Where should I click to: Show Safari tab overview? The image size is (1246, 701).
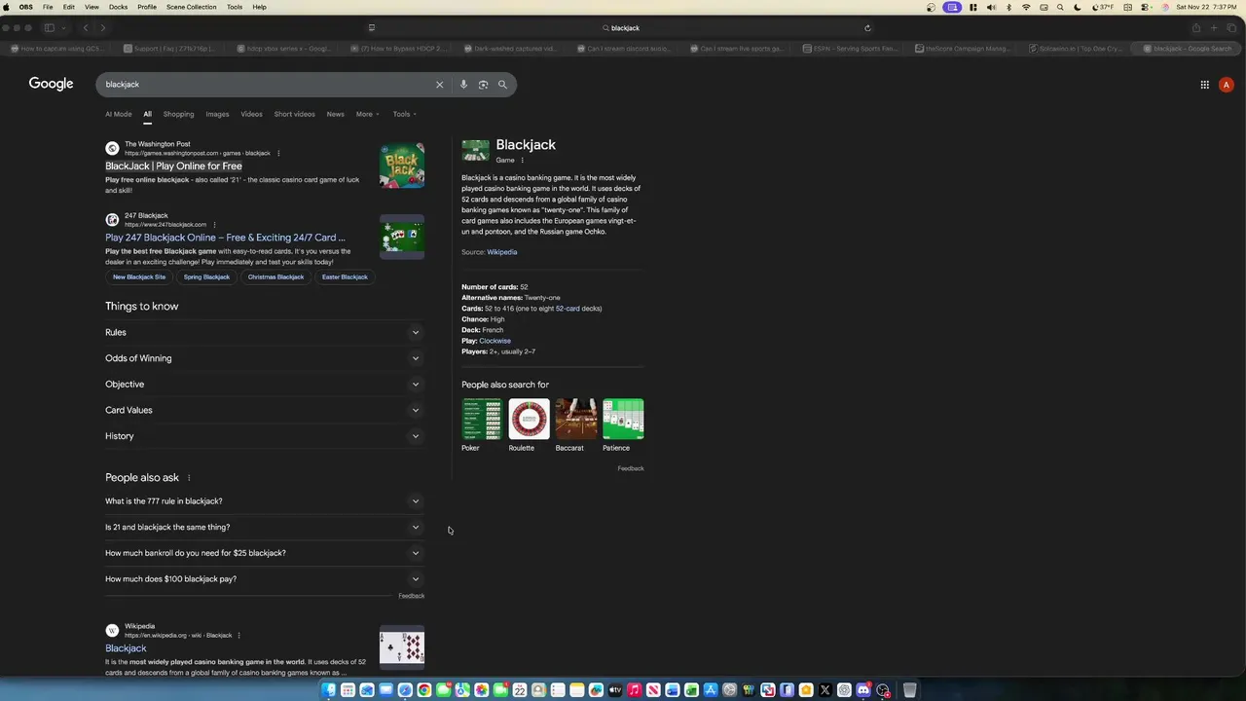[x=1231, y=28]
